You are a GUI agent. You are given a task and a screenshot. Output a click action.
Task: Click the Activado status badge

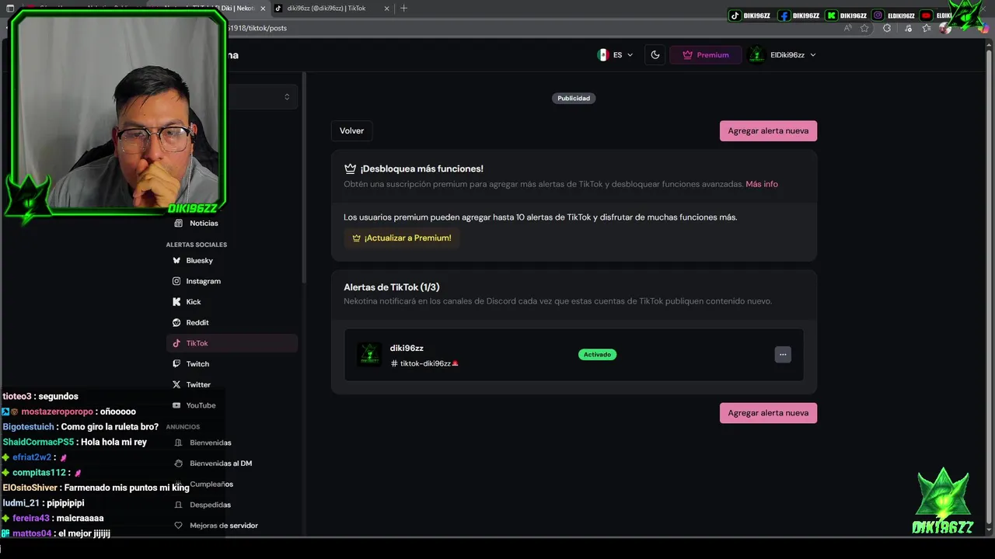597,355
